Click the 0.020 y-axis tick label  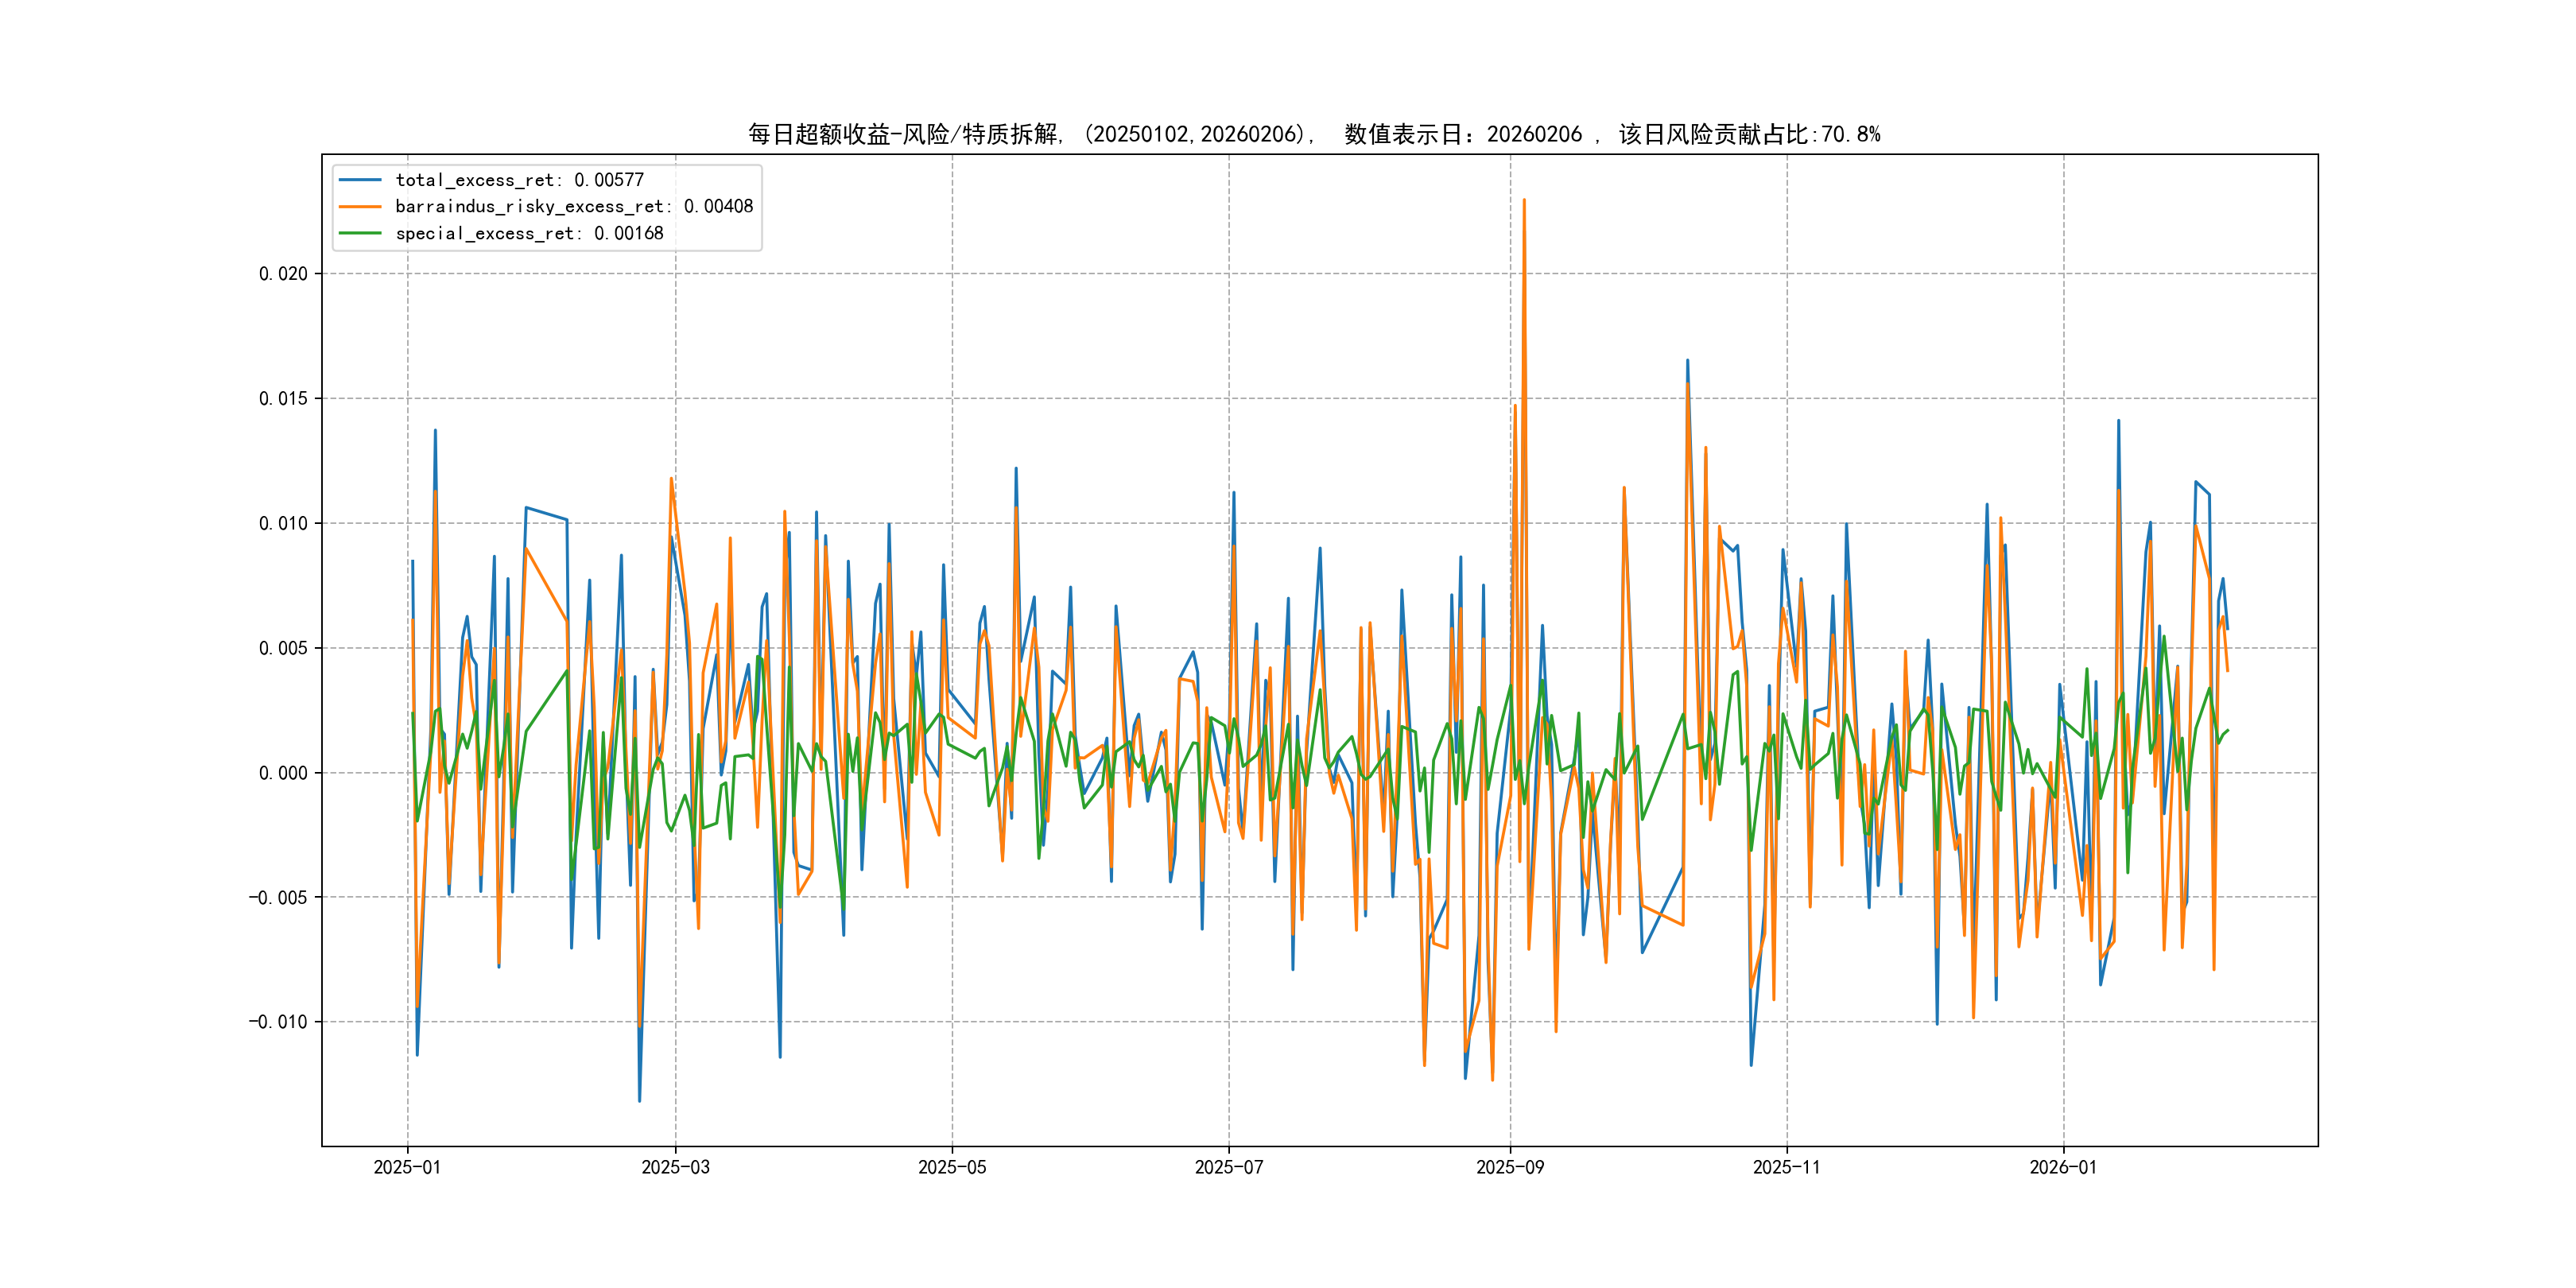pos(283,274)
